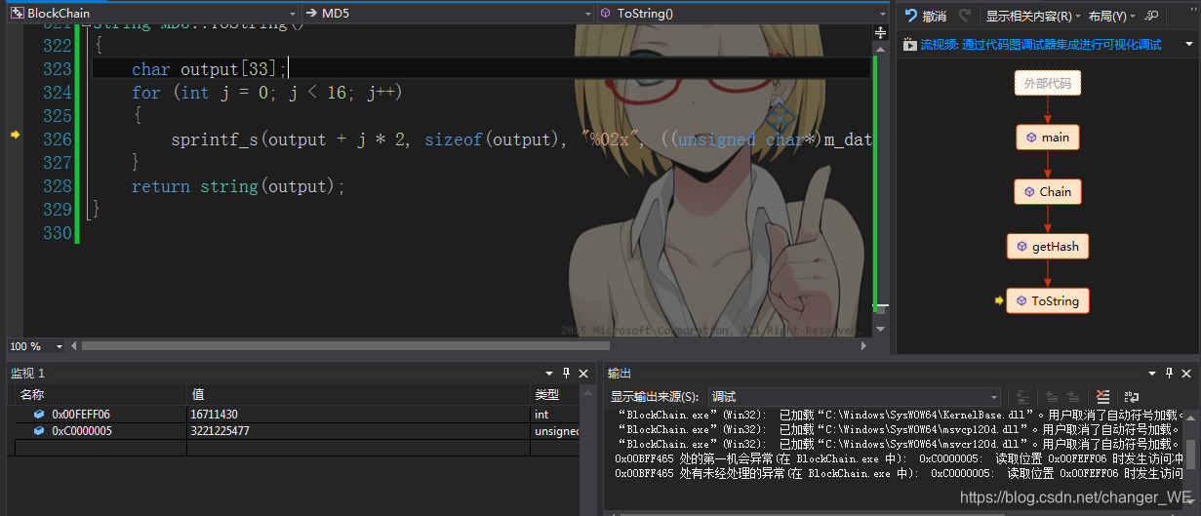Click the ToString() method cube icon
Screen dimensions: 1201x516
click(x=606, y=14)
